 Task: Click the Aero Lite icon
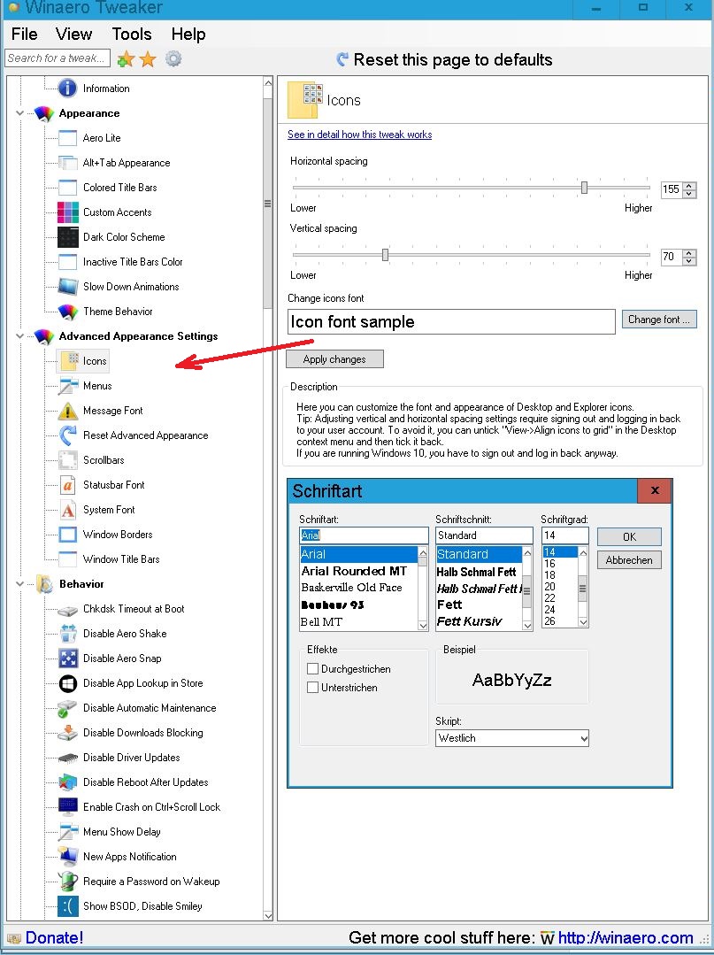coord(67,138)
